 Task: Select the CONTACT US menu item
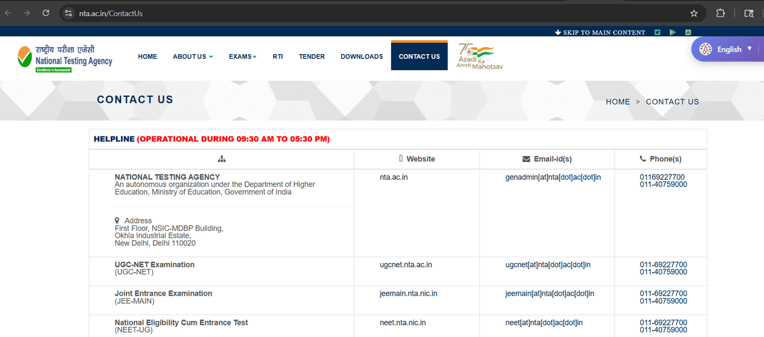click(x=419, y=57)
